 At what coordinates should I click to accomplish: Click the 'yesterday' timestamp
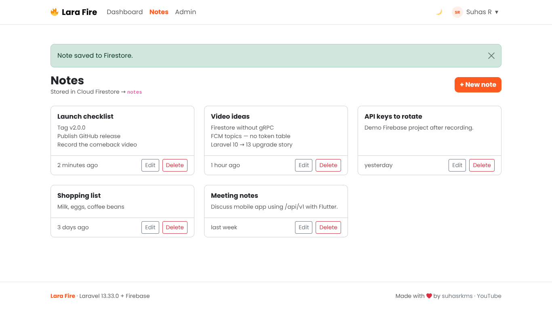point(379,165)
